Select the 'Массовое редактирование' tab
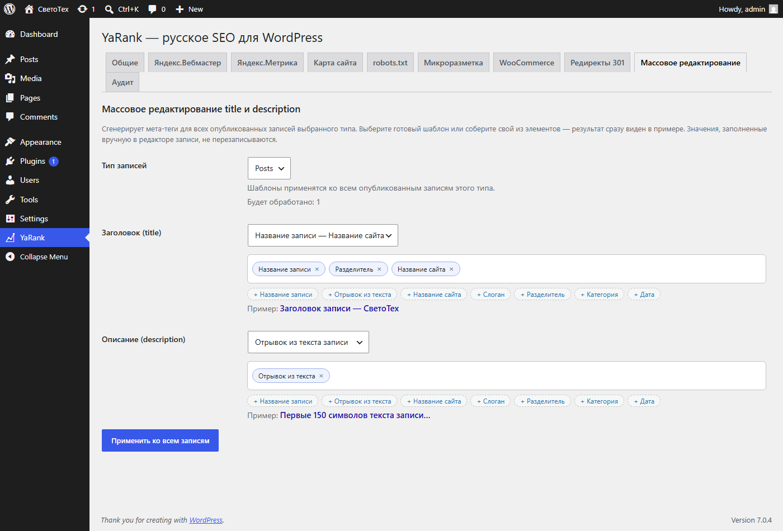 tap(690, 63)
